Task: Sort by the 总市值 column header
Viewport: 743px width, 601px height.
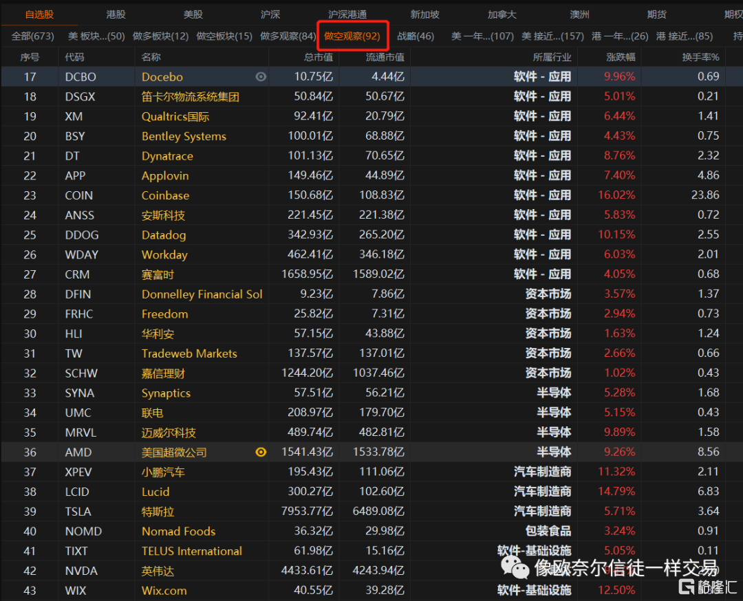Action: click(x=319, y=57)
